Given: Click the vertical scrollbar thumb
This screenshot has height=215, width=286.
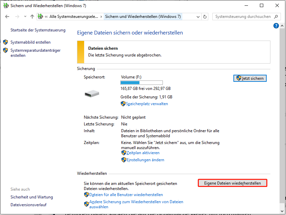Looking at the screenshot, I should [282, 116].
